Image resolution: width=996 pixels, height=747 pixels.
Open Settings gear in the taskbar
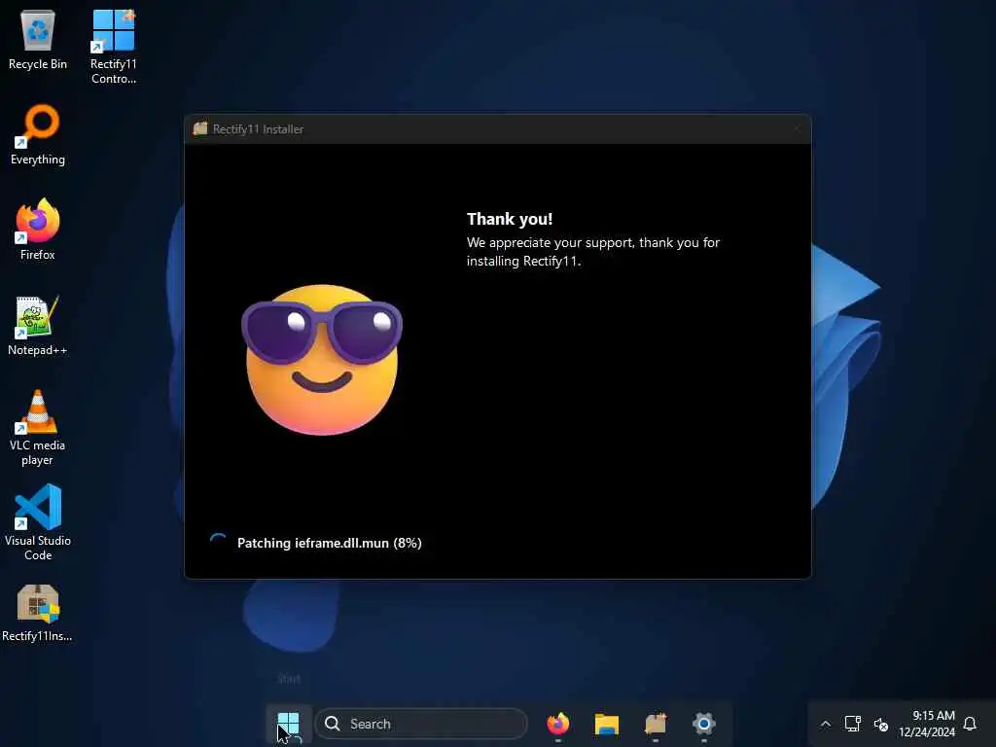704,724
